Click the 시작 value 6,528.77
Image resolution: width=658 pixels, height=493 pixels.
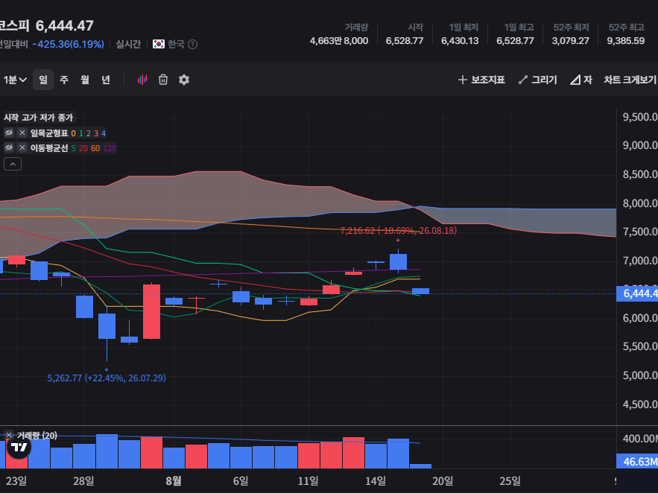pyautogui.click(x=405, y=41)
